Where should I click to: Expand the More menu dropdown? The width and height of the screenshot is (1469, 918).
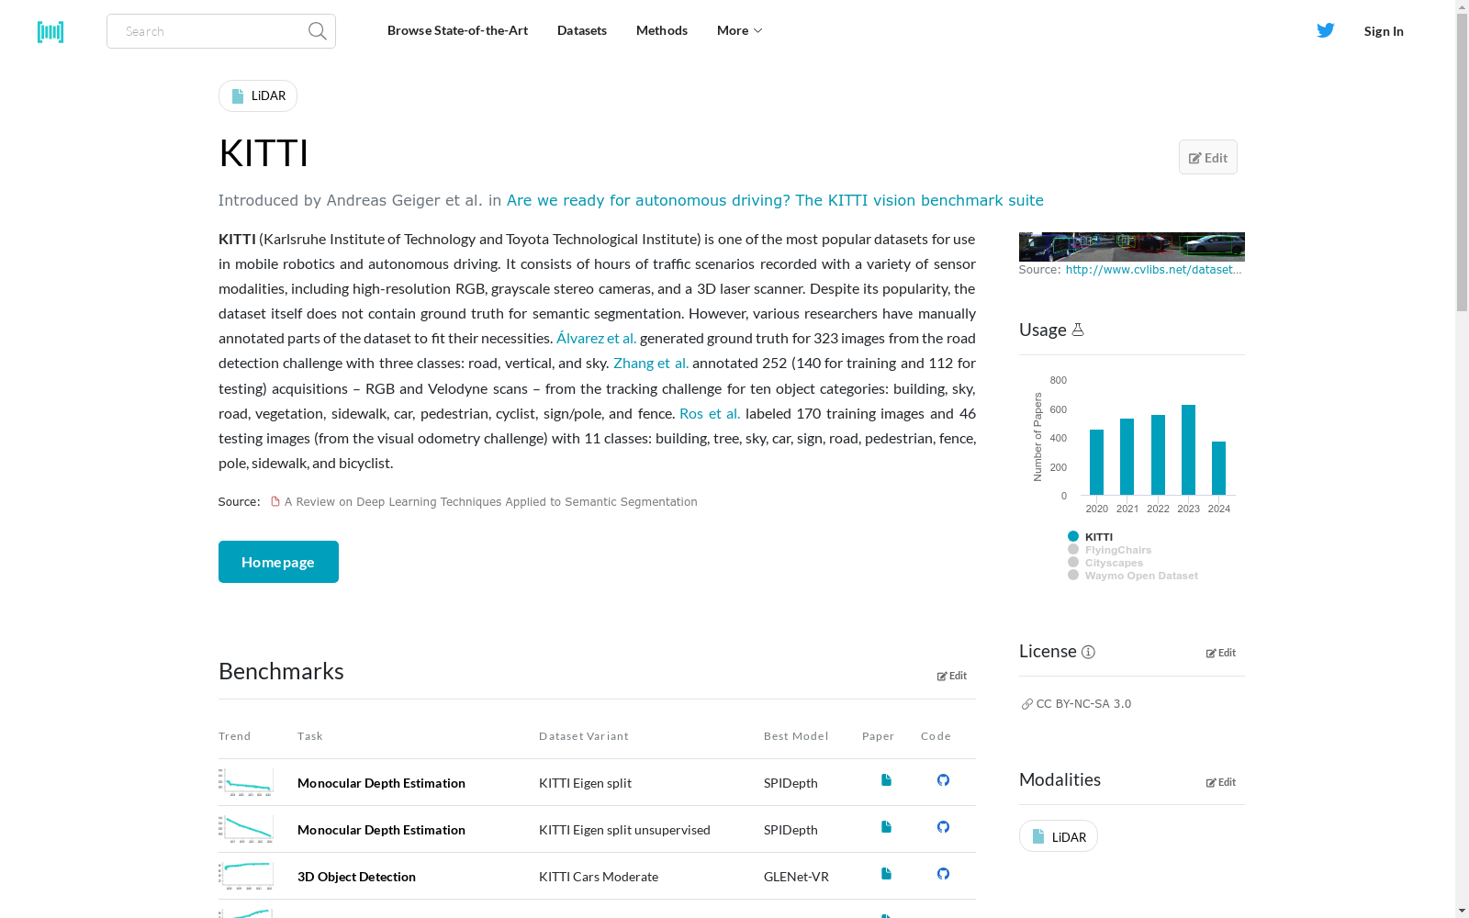click(739, 30)
